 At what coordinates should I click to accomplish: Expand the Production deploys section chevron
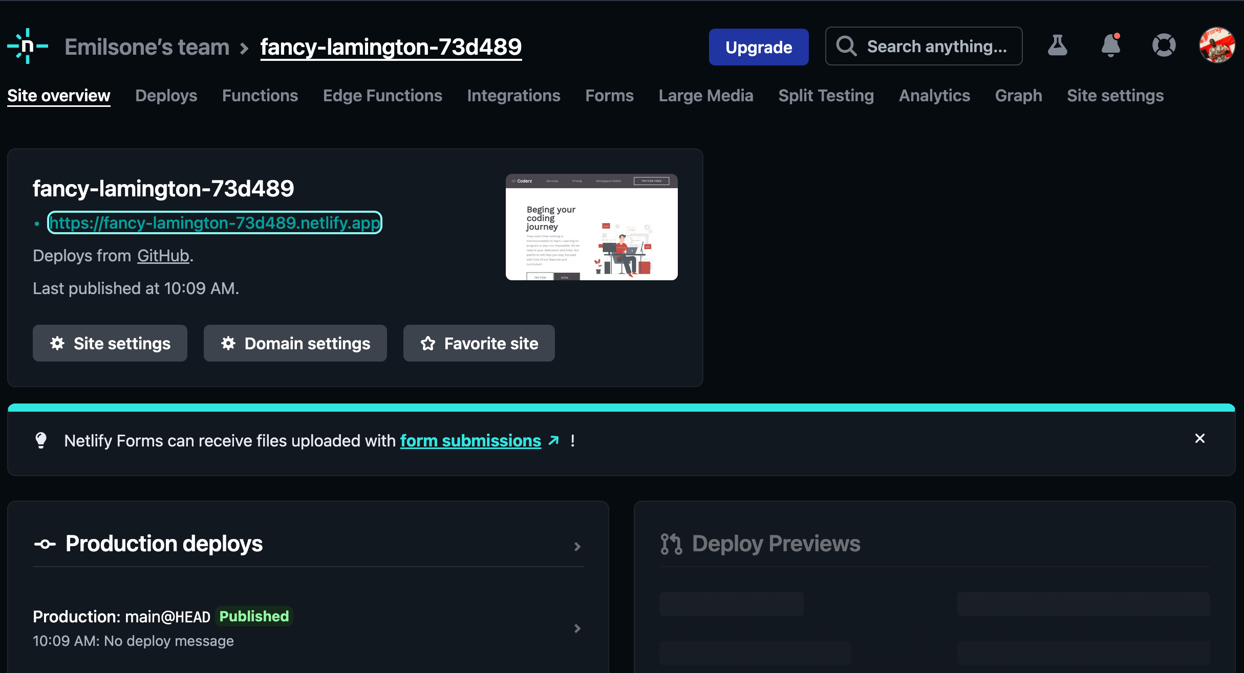pyautogui.click(x=577, y=547)
